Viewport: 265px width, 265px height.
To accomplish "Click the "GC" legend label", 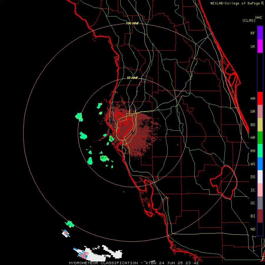I will [253, 203].
